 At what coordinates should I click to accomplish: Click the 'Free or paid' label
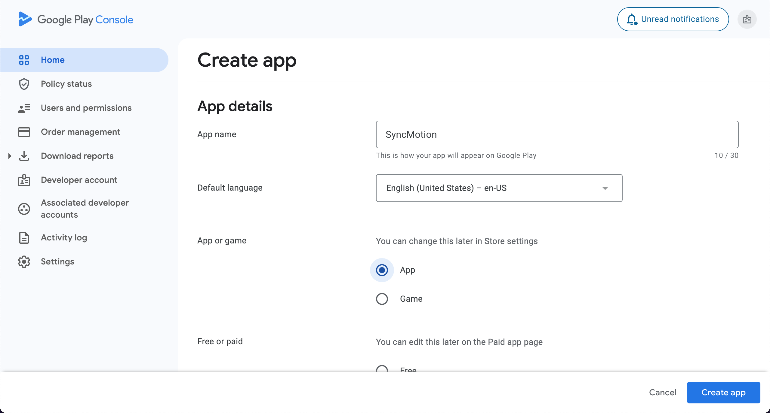220,342
